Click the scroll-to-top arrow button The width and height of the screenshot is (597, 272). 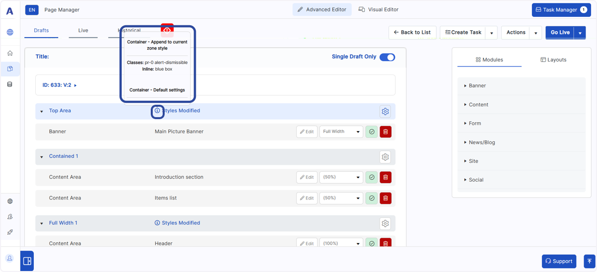590,261
